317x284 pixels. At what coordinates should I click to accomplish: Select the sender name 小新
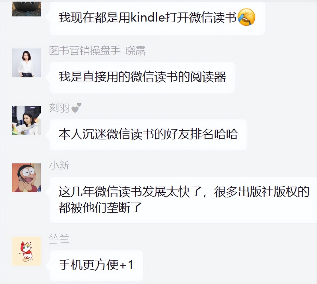[x=59, y=165]
